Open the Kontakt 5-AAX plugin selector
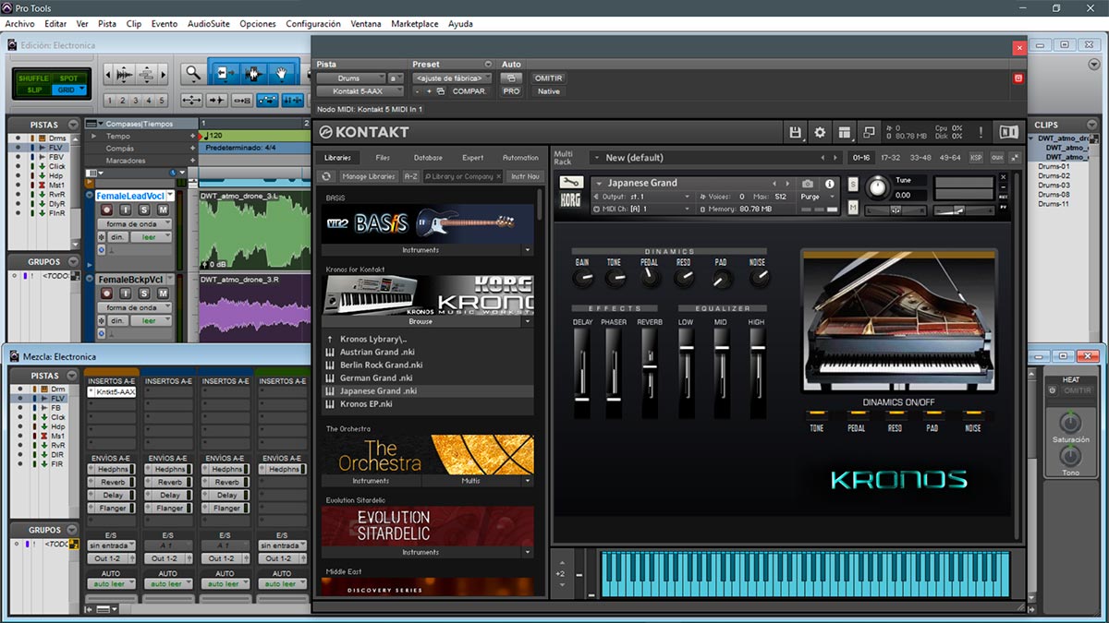Screen dimensions: 1109x623 (x=360, y=91)
